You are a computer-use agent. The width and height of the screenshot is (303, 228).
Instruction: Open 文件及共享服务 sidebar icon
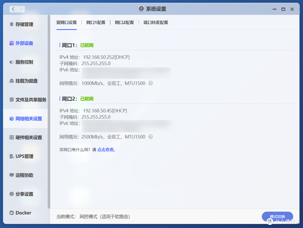click(x=12, y=100)
